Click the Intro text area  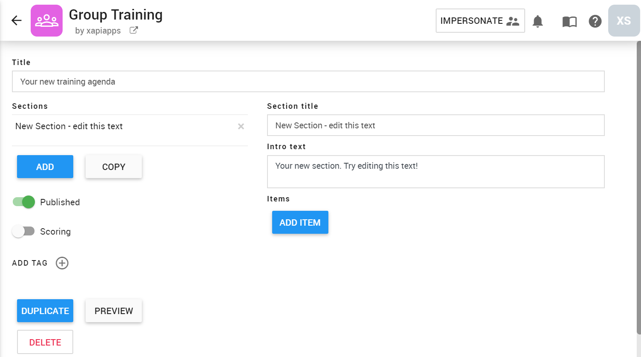pos(436,172)
